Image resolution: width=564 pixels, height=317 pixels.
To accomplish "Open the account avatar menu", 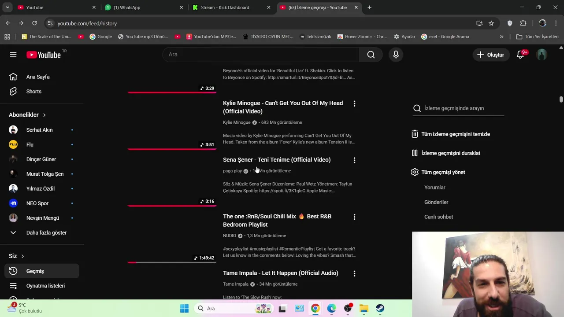I will (x=542, y=55).
